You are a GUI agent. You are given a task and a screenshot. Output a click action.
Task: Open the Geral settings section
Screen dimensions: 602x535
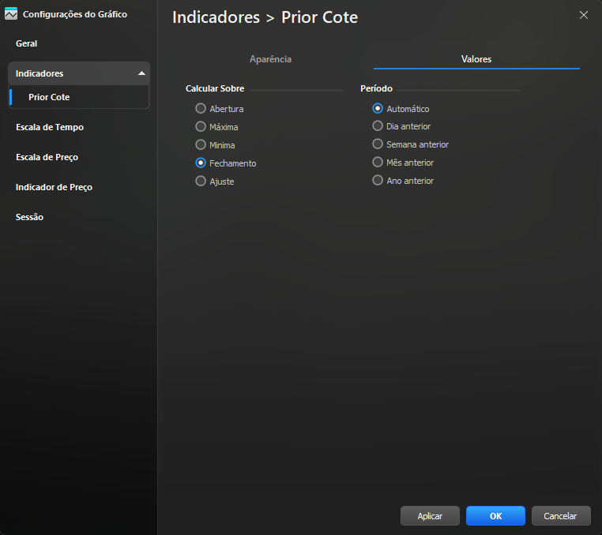pos(27,43)
